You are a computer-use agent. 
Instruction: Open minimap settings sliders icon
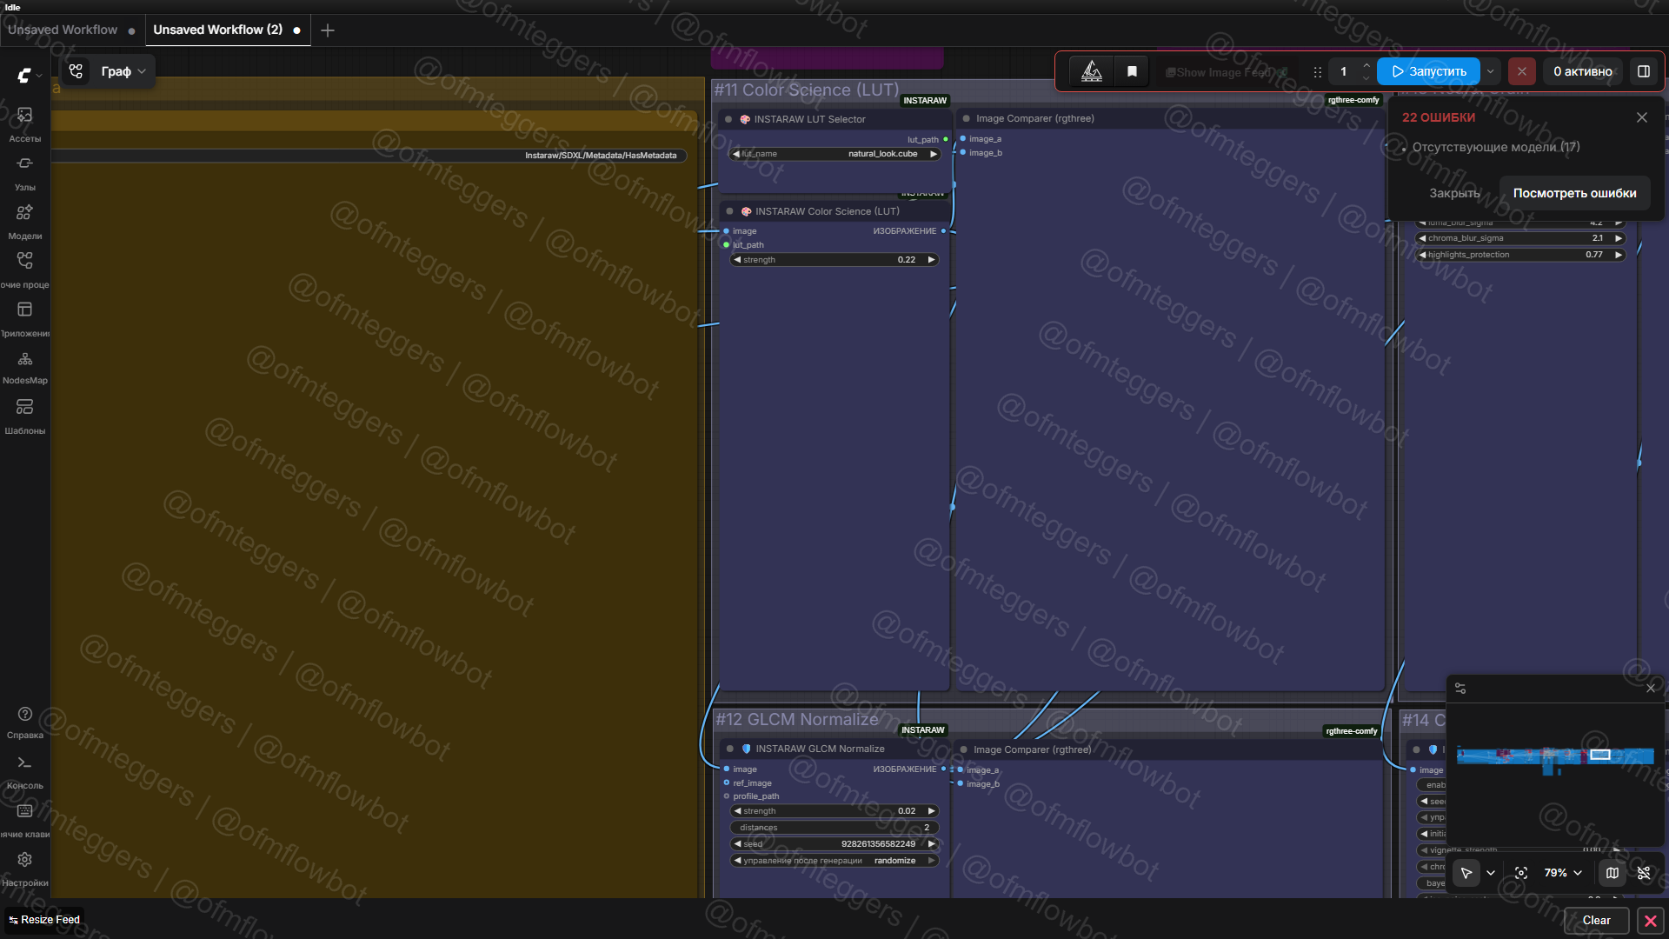click(1460, 689)
